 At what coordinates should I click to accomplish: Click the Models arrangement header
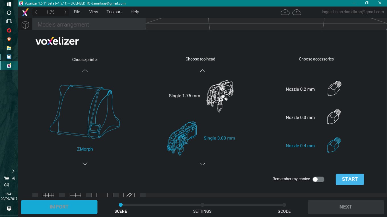[89, 25]
